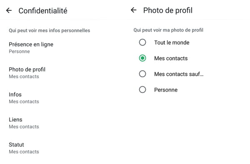Click the Tout le monde label text

coord(172,42)
